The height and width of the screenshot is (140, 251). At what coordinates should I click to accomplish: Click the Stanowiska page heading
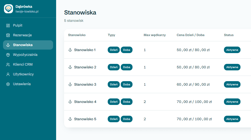point(80,13)
